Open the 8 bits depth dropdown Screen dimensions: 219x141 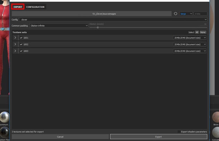pyautogui.click(x=201, y=14)
